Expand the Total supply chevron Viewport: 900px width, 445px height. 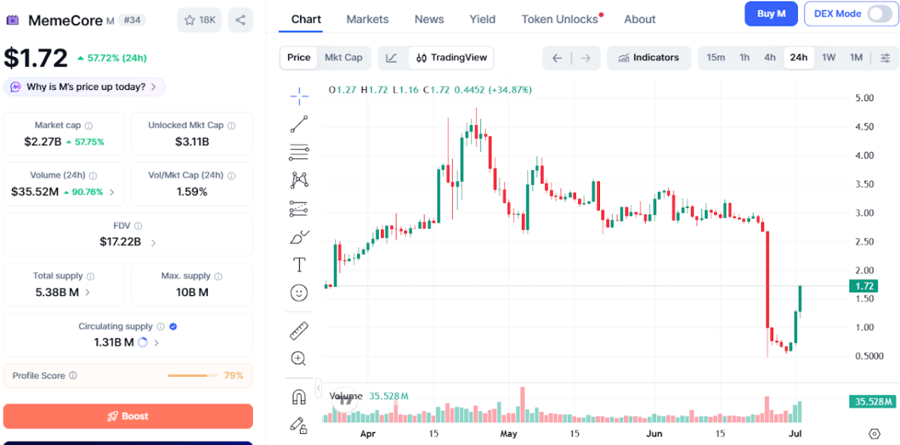[87, 293]
